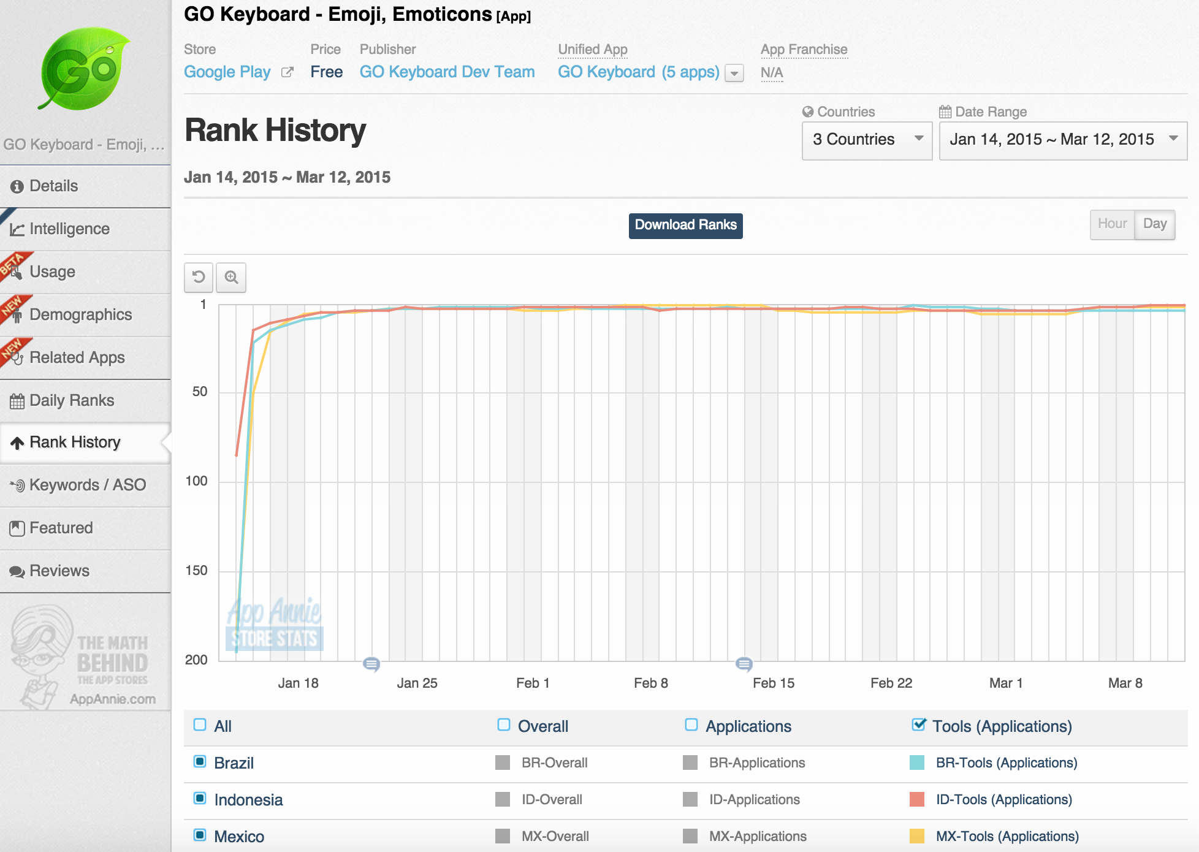Click the GO Keyboard leaf app icon
The image size is (1199, 852).
[85, 69]
